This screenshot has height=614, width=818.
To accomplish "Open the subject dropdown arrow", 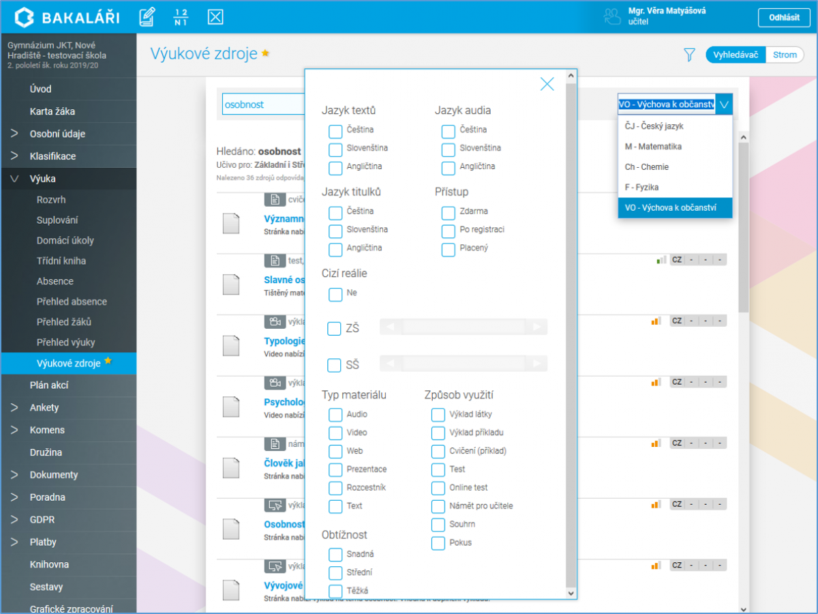I will pos(724,104).
